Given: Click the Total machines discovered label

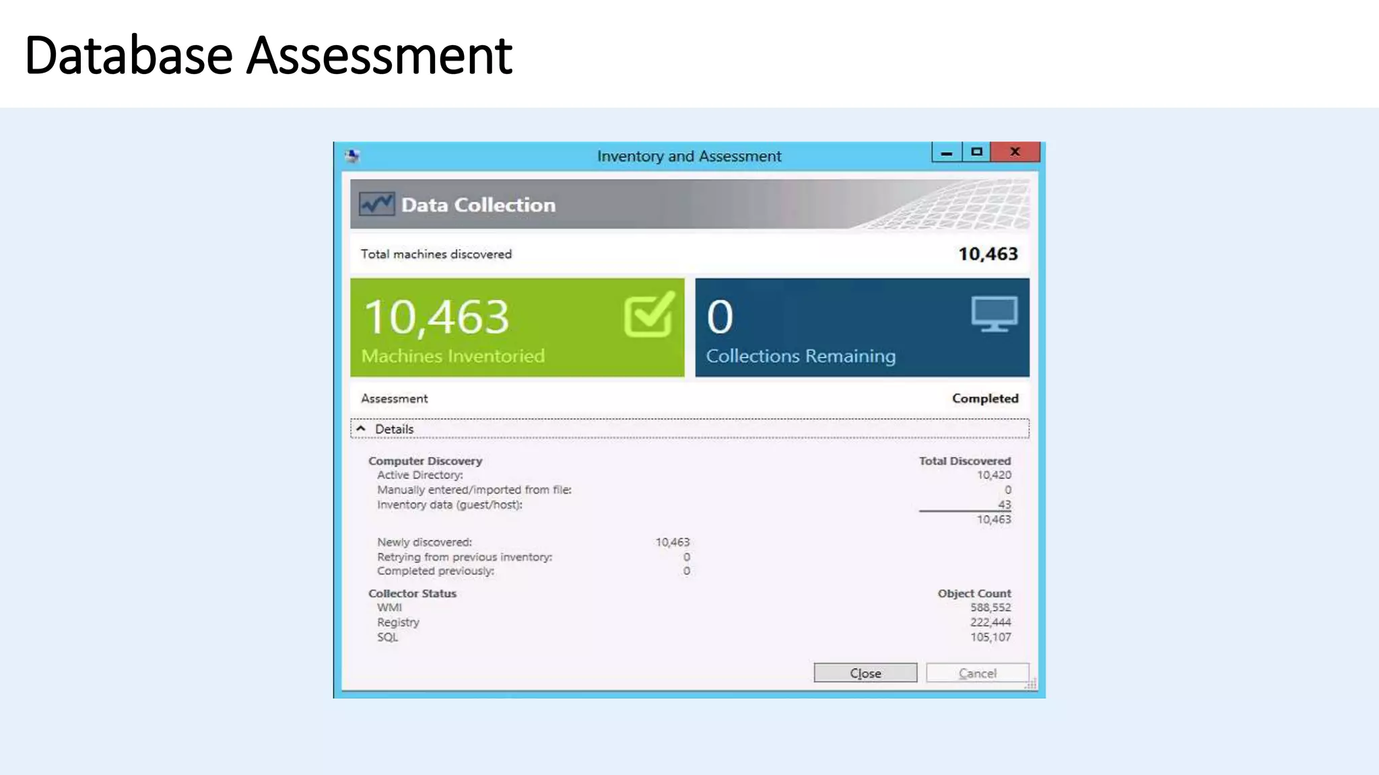Looking at the screenshot, I should coord(436,254).
